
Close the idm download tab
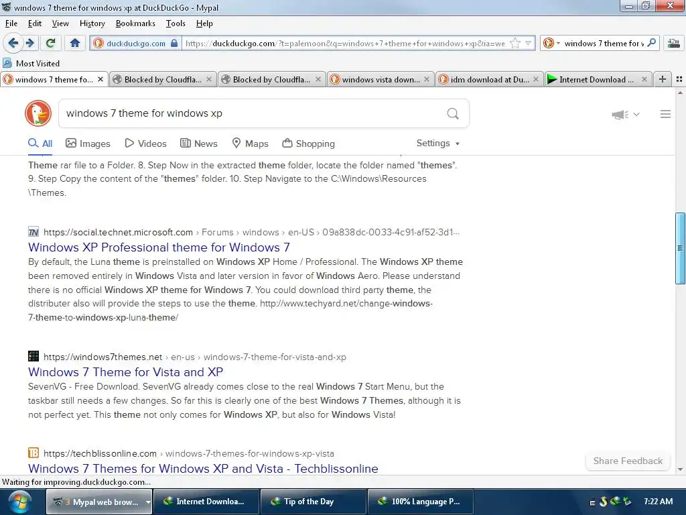click(535, 79)
